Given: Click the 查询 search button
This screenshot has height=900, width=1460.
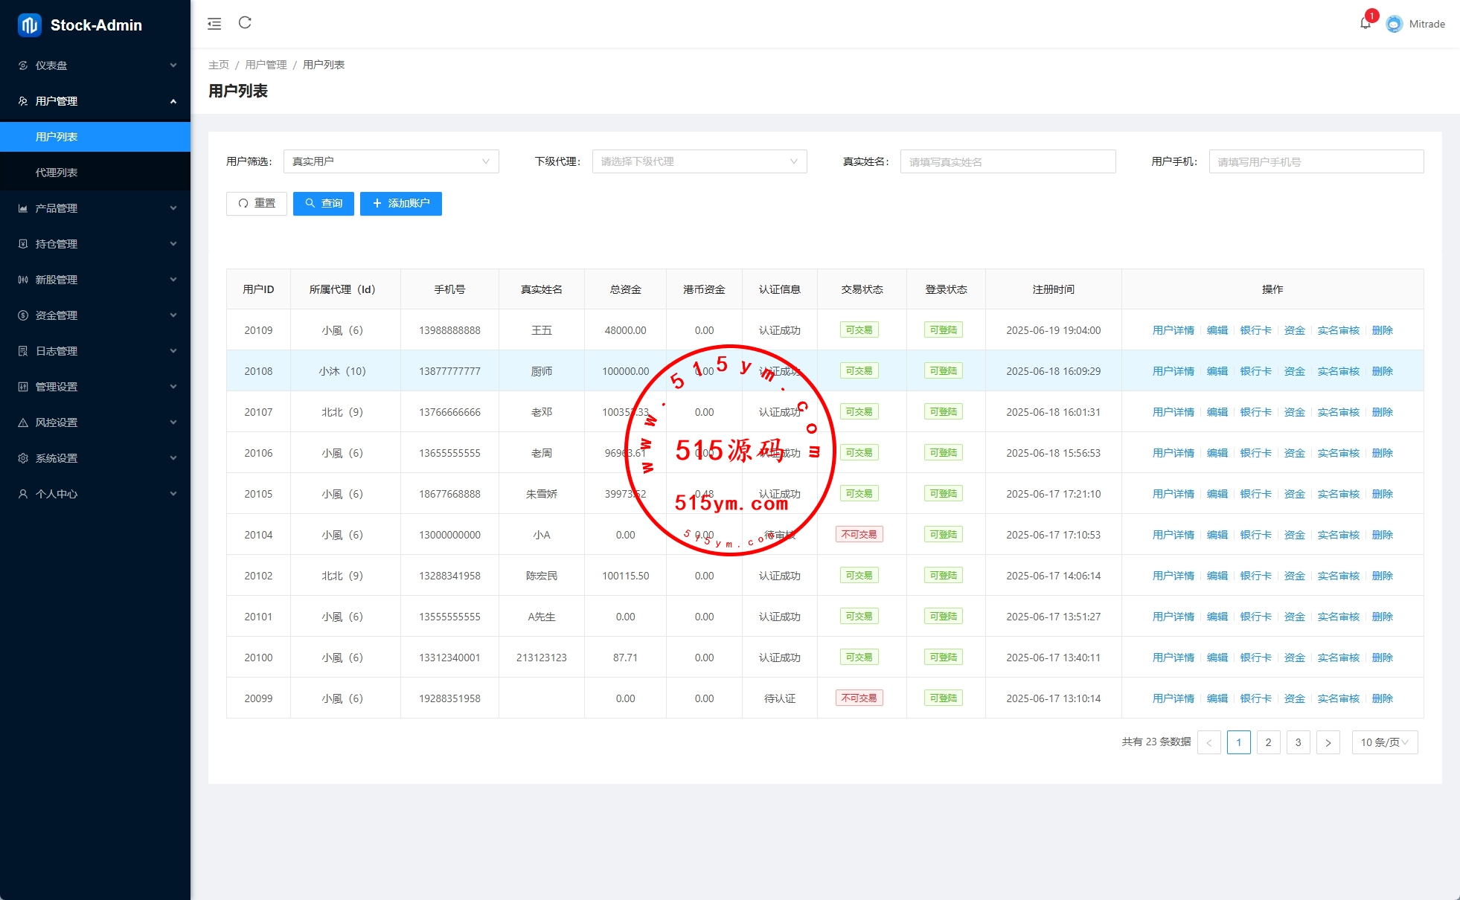Looking at the screenshot, I should [x=324, y=204].
